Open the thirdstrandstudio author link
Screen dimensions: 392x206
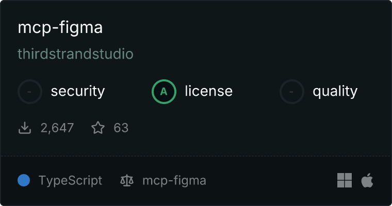[x=75, y=54]
